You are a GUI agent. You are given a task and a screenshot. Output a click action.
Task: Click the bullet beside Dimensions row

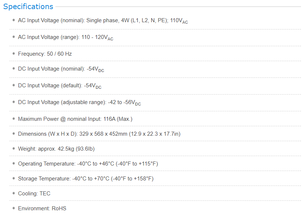pyautogui.click(x=13, y=134)
